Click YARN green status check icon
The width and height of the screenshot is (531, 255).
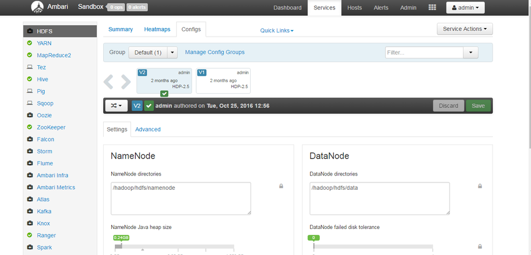(29, 43)
